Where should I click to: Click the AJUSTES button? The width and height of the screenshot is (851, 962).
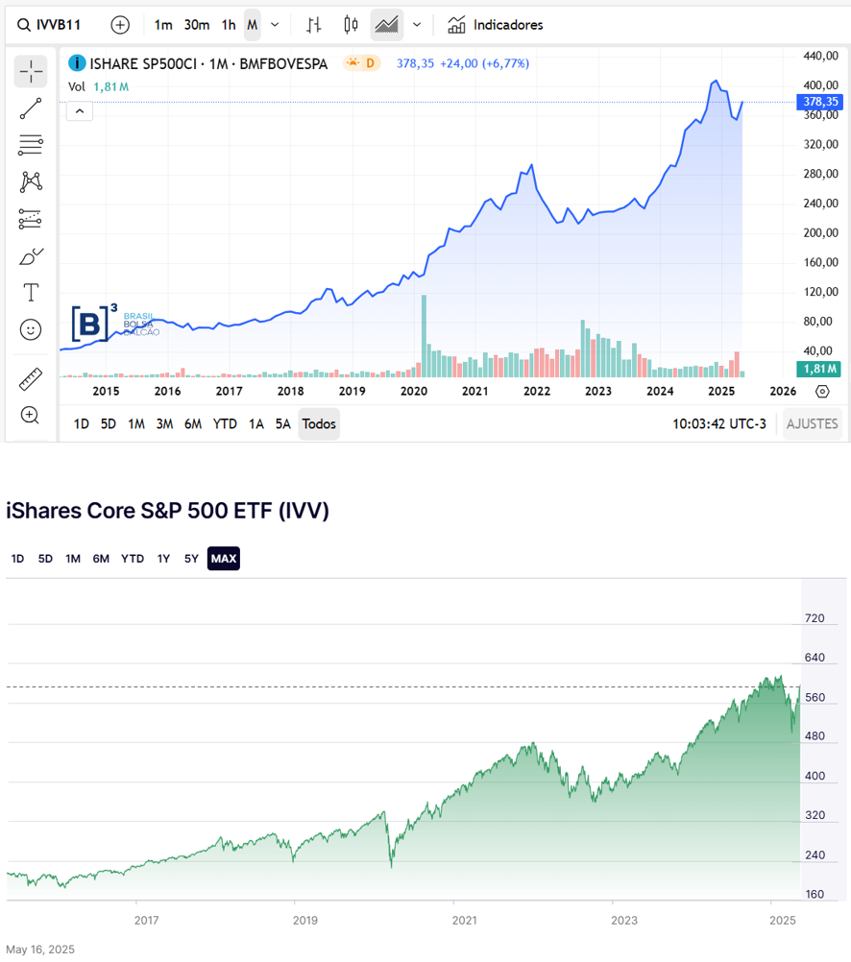point(812,423)
